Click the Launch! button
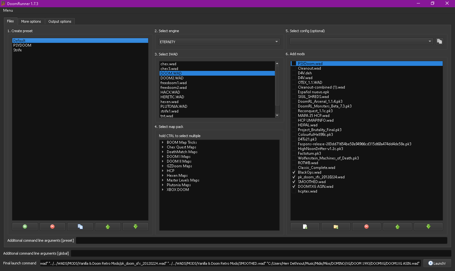The width and height of the screenshot is (455, 271). tap(437, 263)
